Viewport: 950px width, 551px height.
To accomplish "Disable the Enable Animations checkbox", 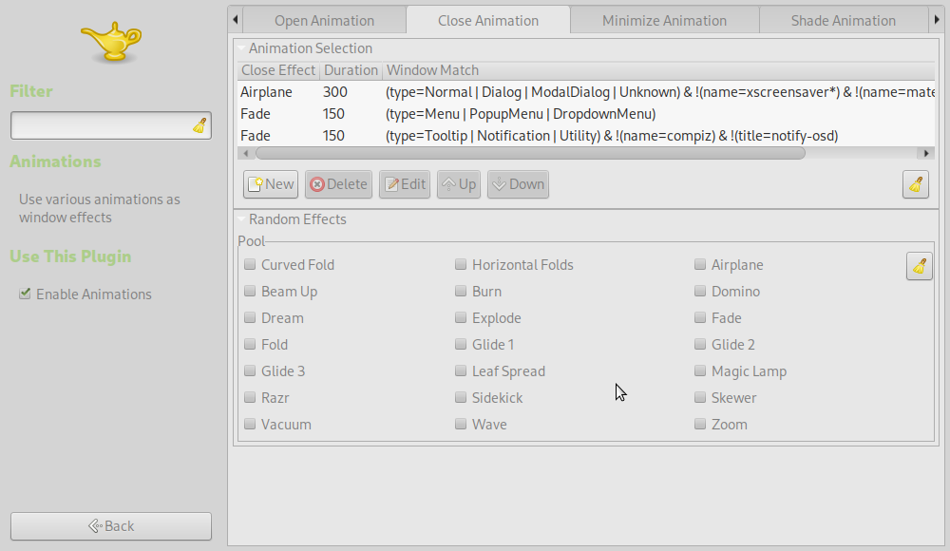I will pos(26,294).
